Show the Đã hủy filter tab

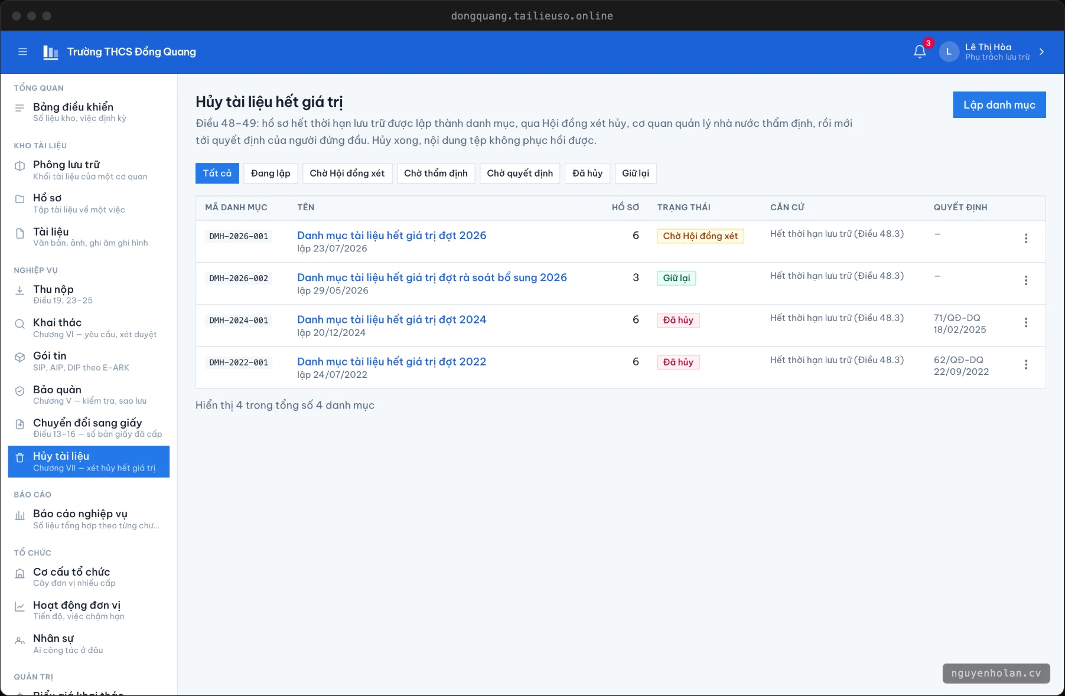point(587,173)
